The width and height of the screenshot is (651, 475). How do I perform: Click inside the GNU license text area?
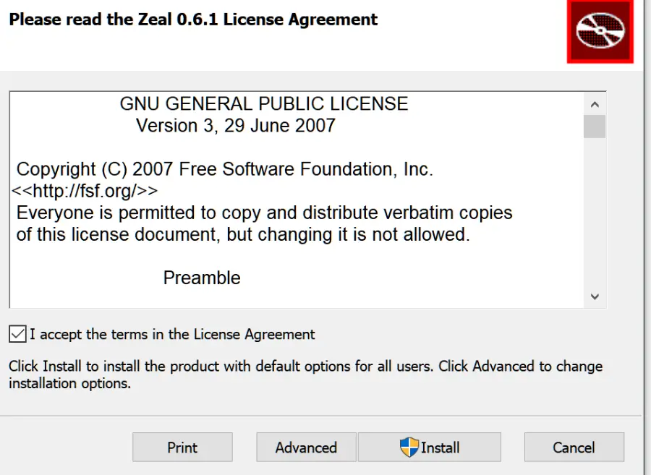[x=297, y=200]
